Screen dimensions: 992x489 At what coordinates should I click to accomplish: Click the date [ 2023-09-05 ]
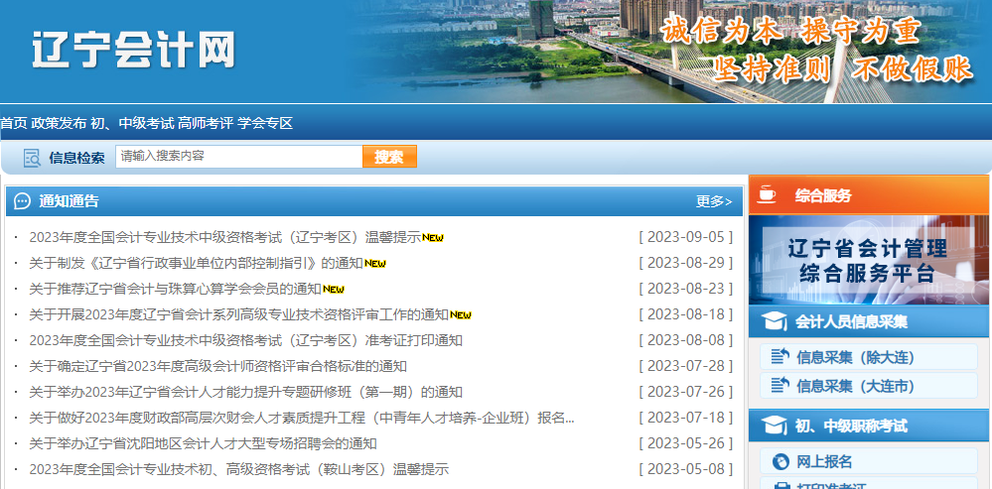tap(686, 237)
